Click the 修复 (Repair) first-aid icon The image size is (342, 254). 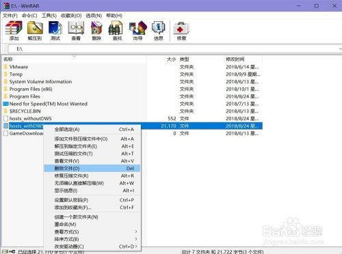[181, 28]
